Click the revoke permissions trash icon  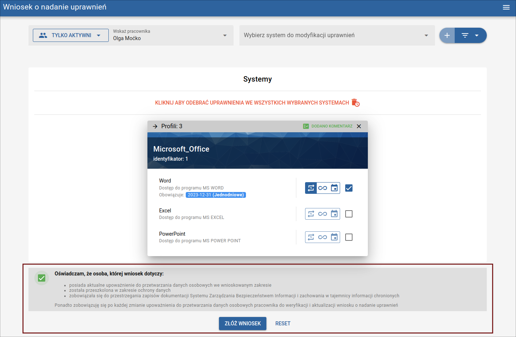(x=355, y=103)
